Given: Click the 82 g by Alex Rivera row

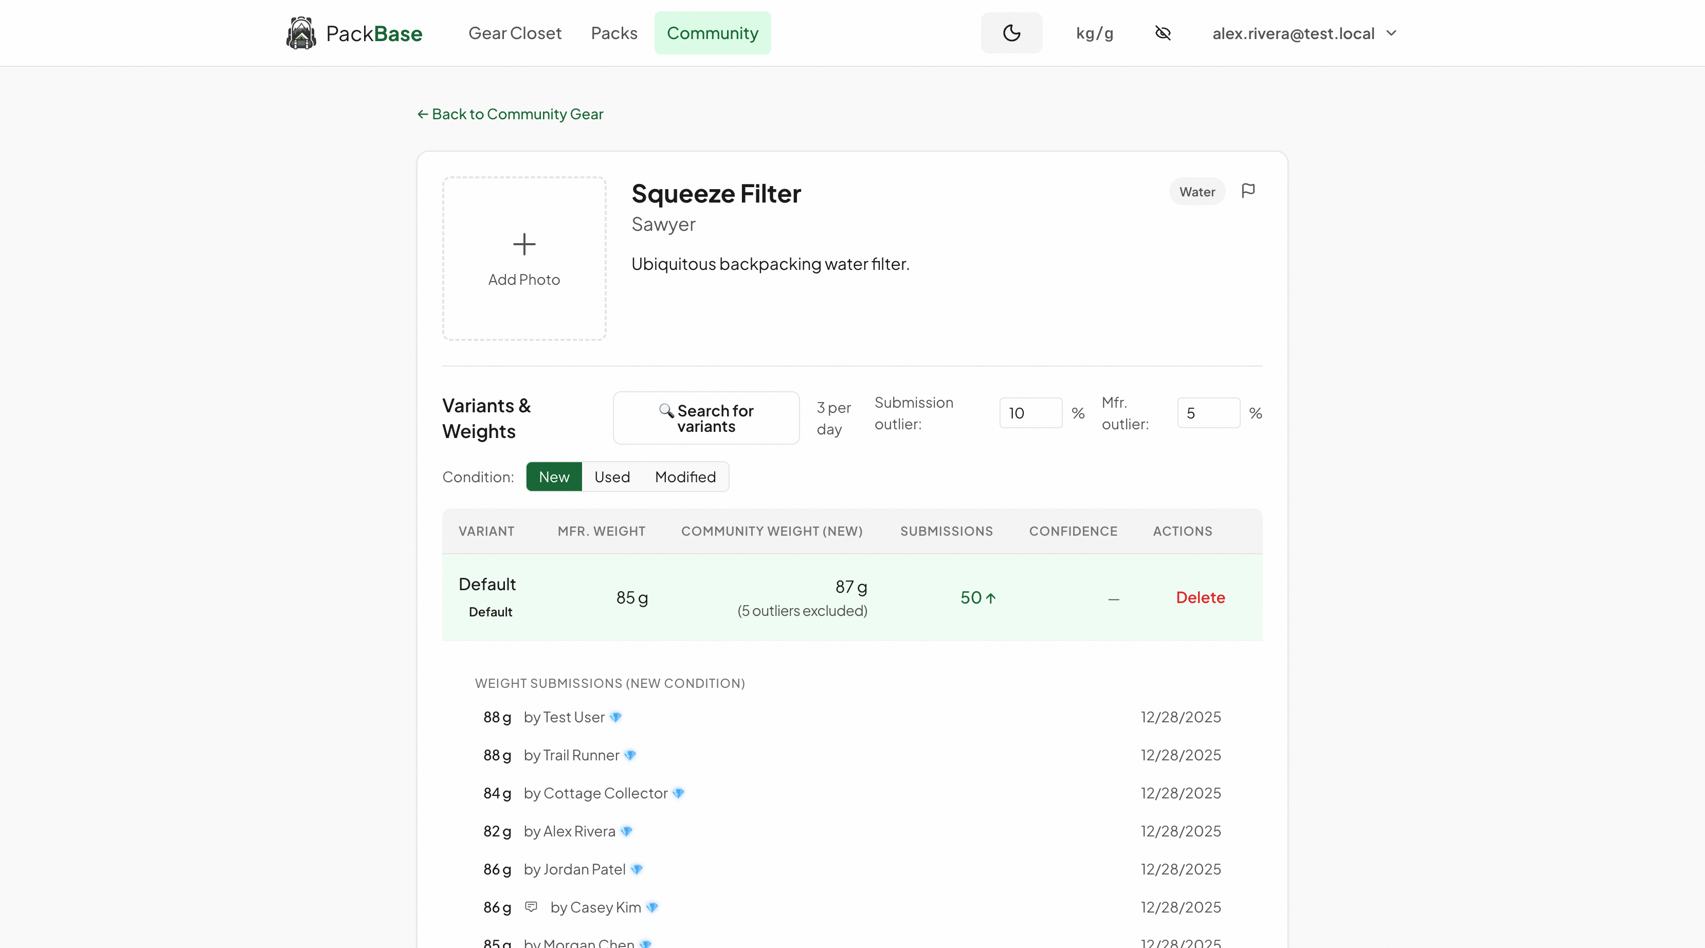Looking at the screenshot, I should click(x=853, y=831).
